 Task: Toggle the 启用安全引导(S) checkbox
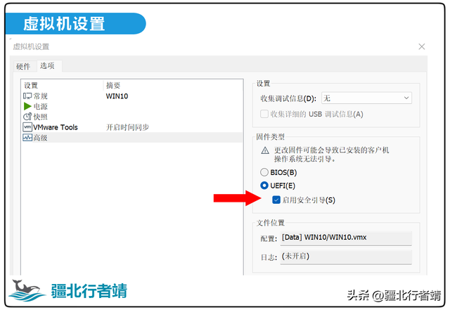(x=276, y=200)
